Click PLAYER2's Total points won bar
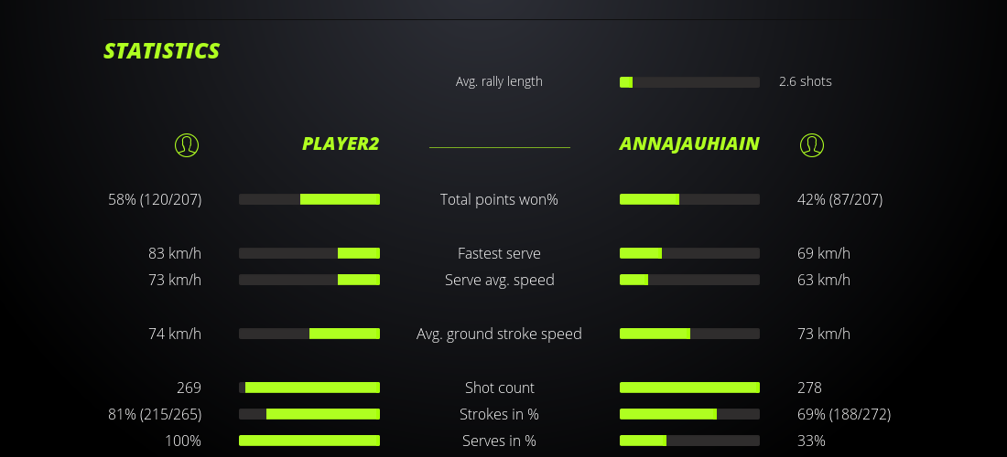1007x457 pixels. coord(309,199)
